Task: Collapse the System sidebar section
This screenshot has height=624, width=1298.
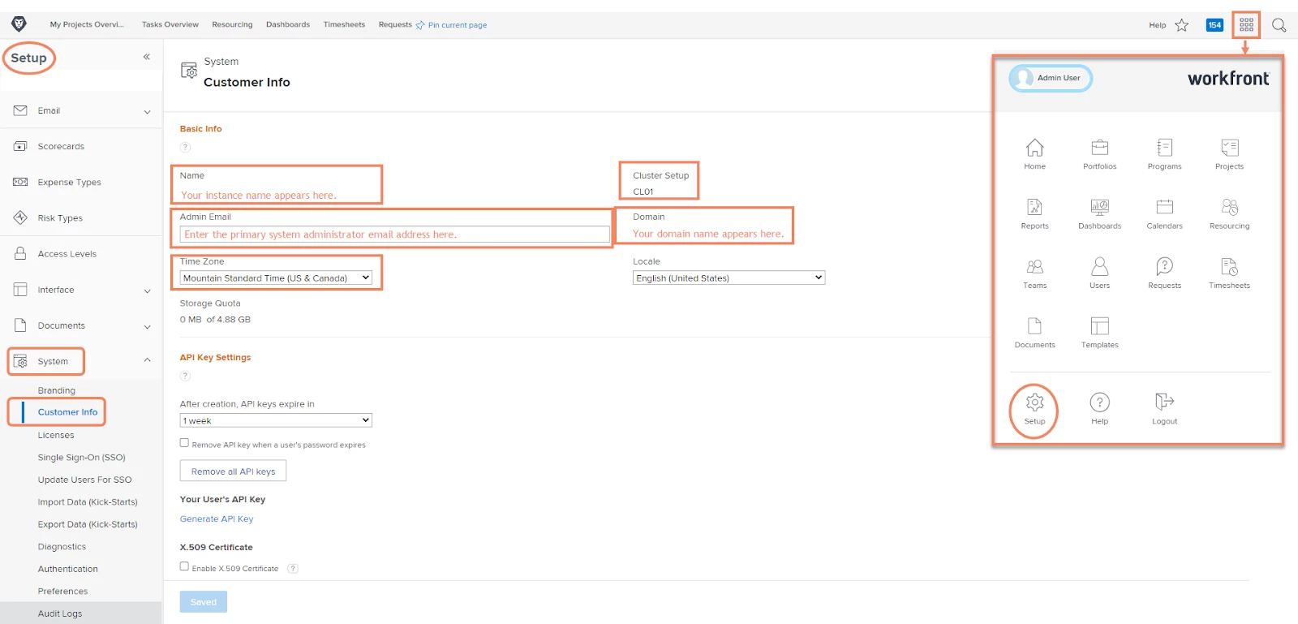Action: [x=147, y=360]
